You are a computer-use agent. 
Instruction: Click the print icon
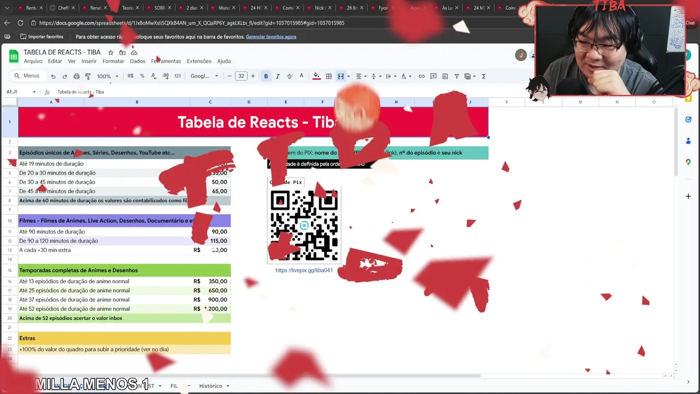[77, 77]
